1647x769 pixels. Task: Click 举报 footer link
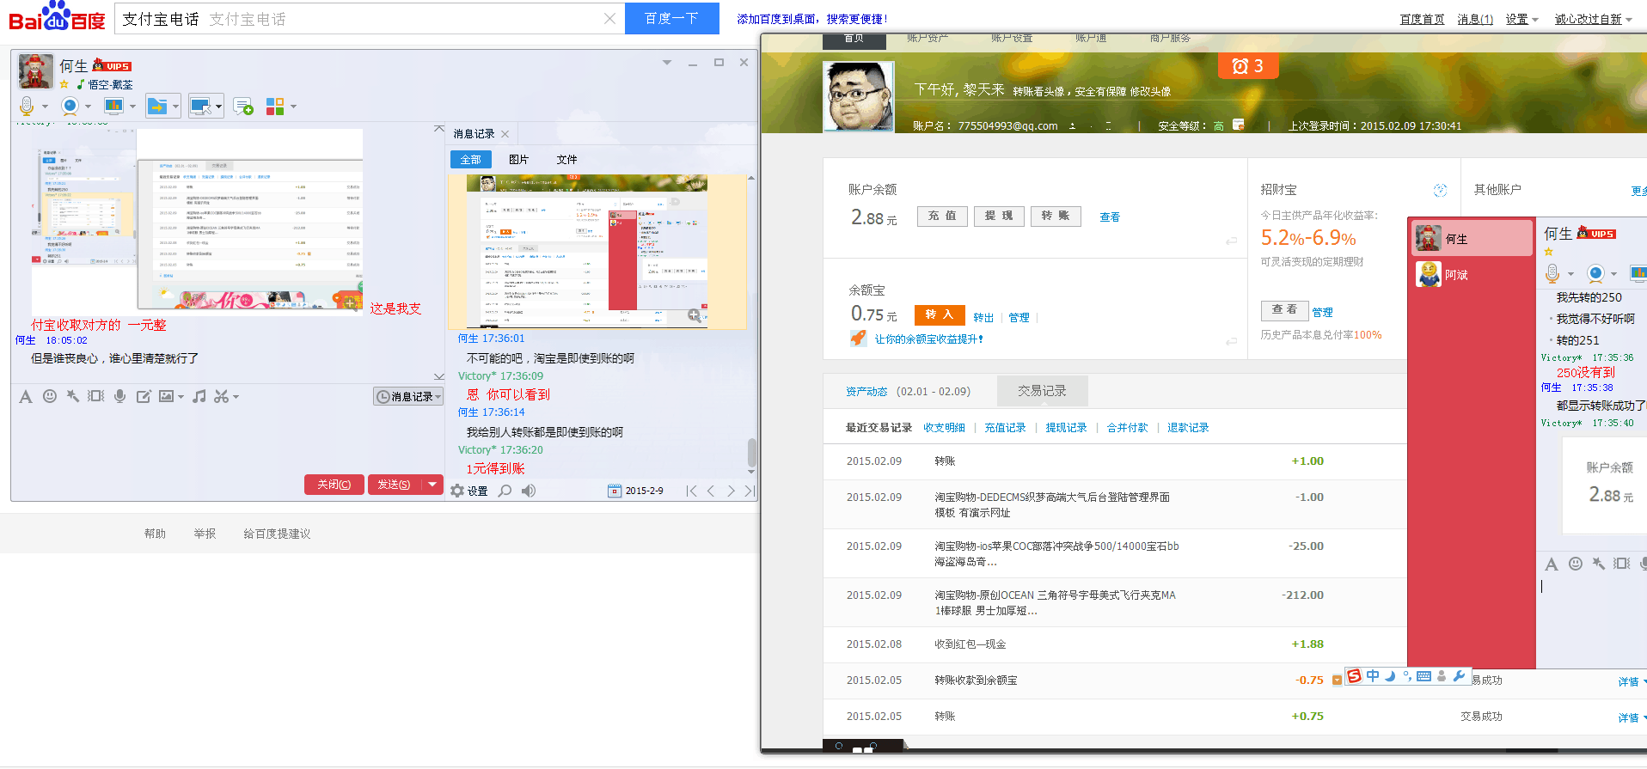tap(205, 534)
